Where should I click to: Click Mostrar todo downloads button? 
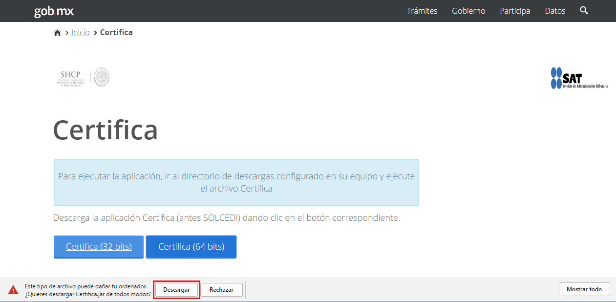pyautogui.click(x=584, y=289)
